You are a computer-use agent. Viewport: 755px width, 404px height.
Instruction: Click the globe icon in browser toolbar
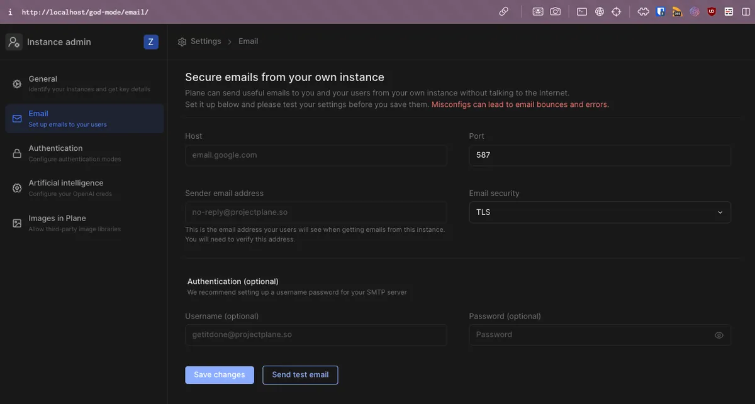[600, 12]
